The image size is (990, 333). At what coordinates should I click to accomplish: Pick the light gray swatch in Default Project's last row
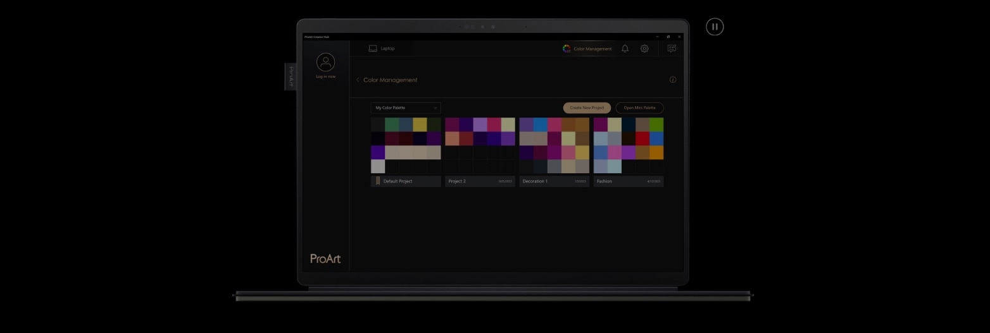pos(378,166)
